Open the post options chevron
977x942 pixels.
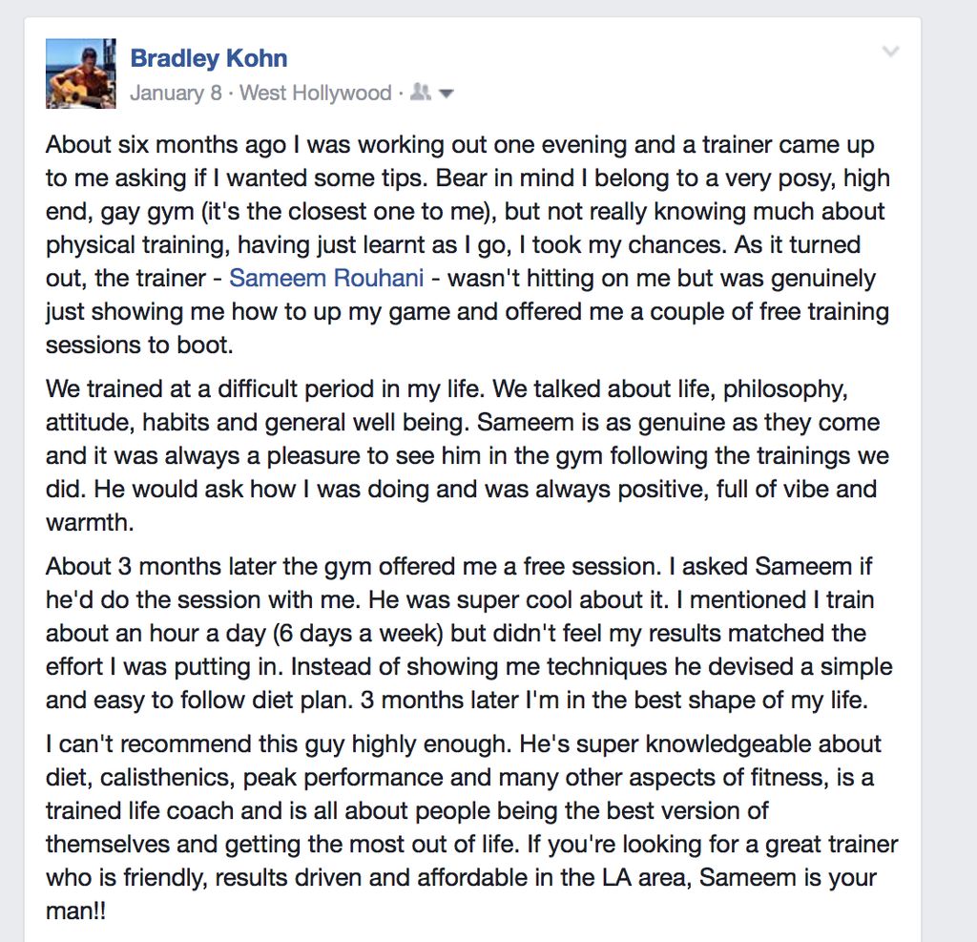coord(891,52)
